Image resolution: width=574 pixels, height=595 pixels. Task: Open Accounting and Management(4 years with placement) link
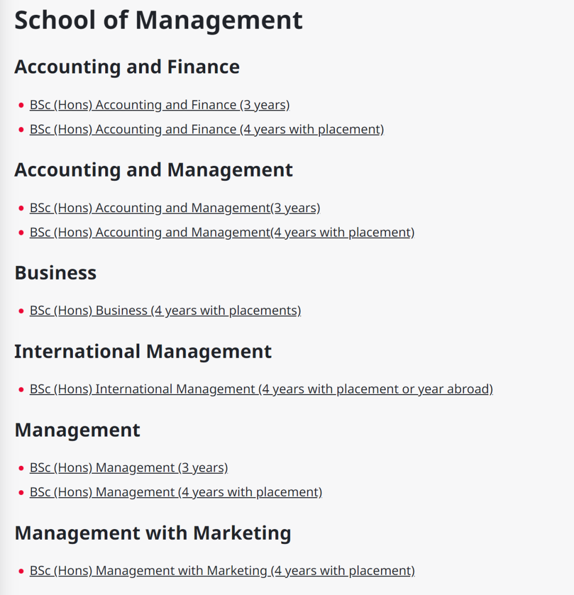(x=222, y=232)
